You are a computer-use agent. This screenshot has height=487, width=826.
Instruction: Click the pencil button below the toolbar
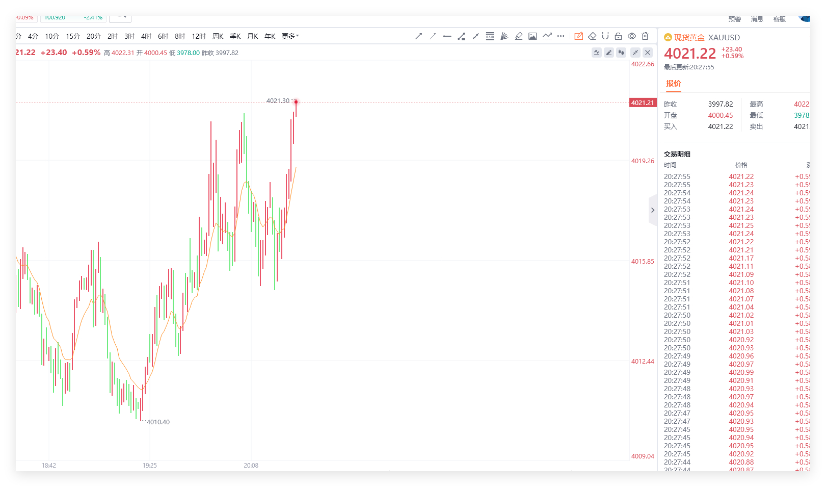(x=609, y=53)
